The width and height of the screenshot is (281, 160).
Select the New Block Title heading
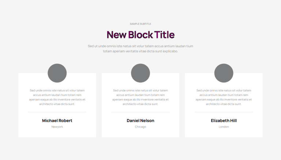[x=140, y=35]
